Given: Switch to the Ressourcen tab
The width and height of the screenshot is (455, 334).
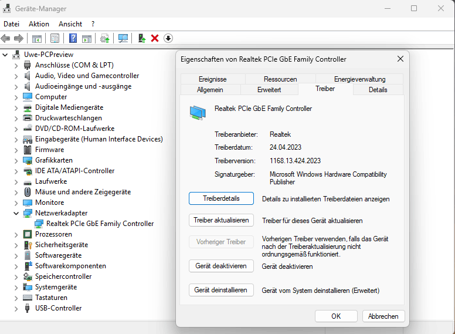Looking at the screenshot, I should point(280,79).
